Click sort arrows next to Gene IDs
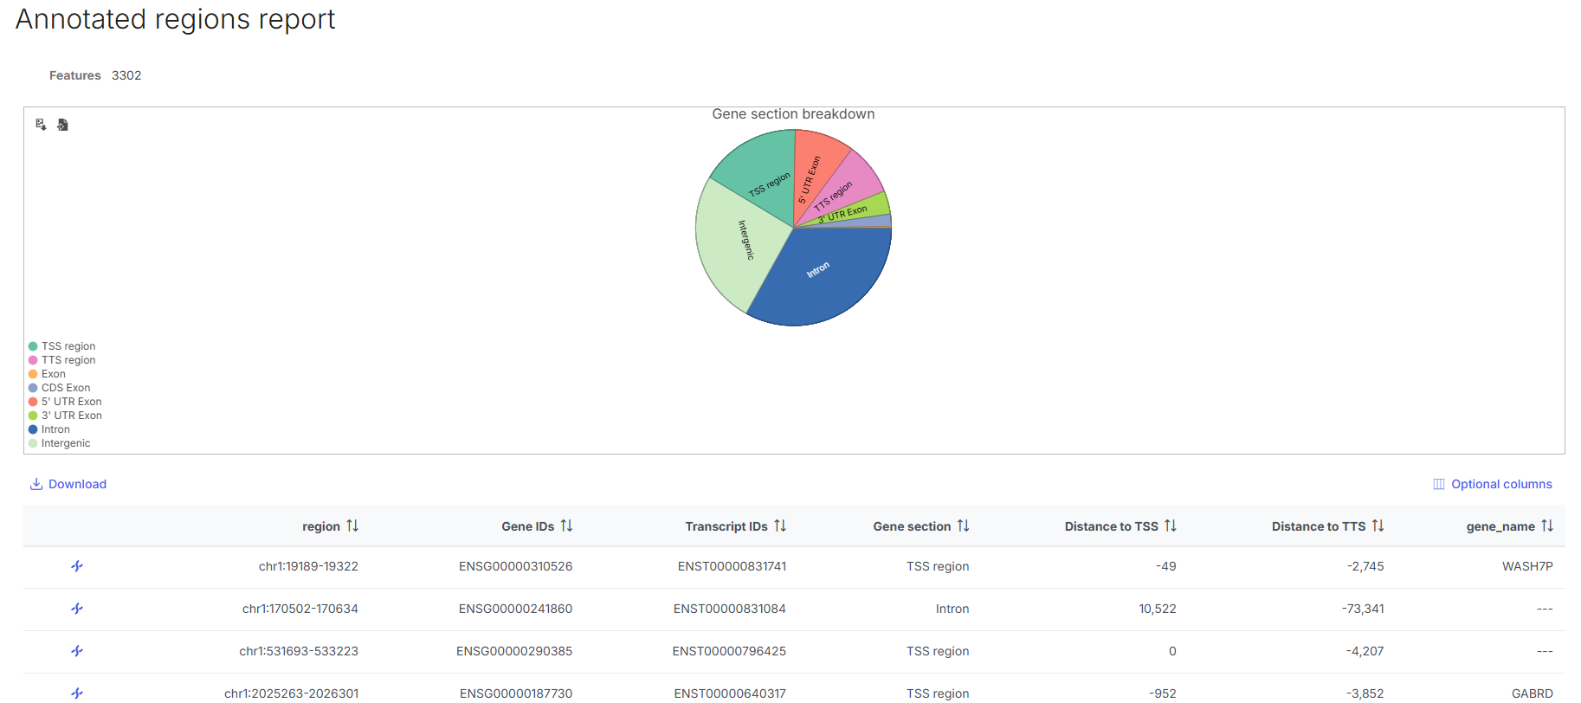 (566, 526)
